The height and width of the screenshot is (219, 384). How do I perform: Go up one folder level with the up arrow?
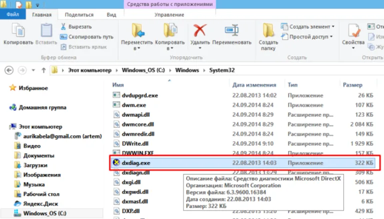tap(43, 70)
